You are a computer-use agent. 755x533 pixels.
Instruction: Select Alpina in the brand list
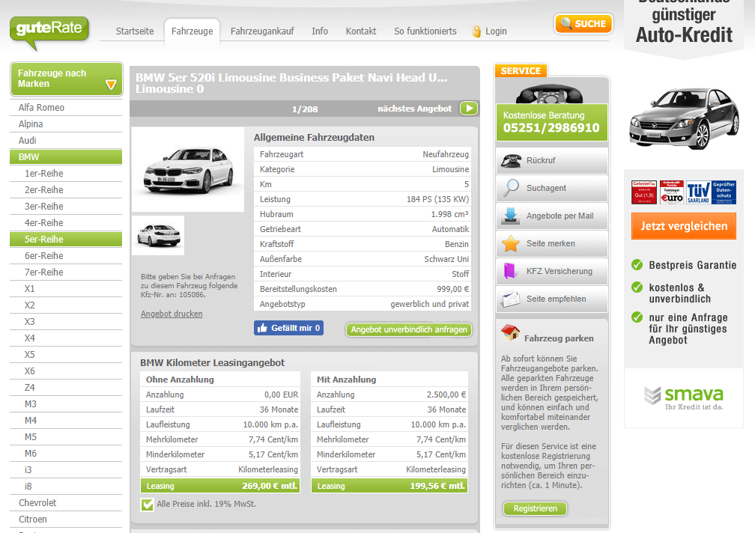click(x=66, y=124)
